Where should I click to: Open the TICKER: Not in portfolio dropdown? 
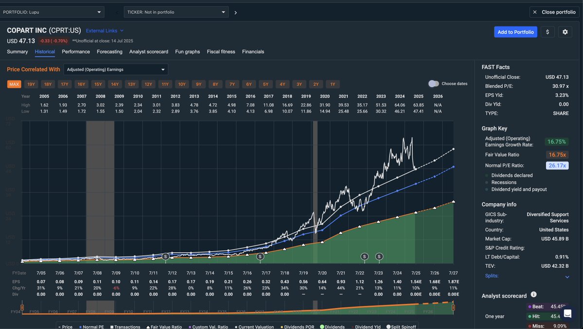click(x=176, y=12)
